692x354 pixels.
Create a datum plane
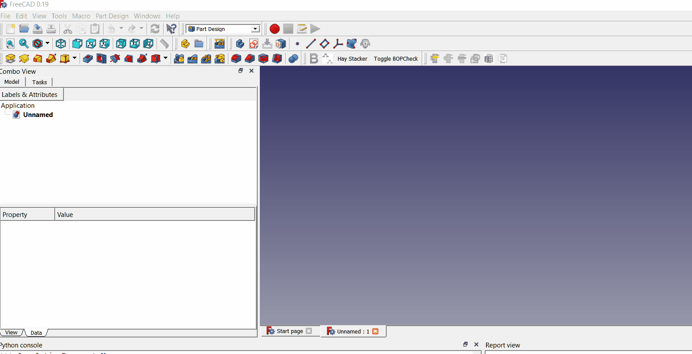pyautogui.click(x=325, y=44)
